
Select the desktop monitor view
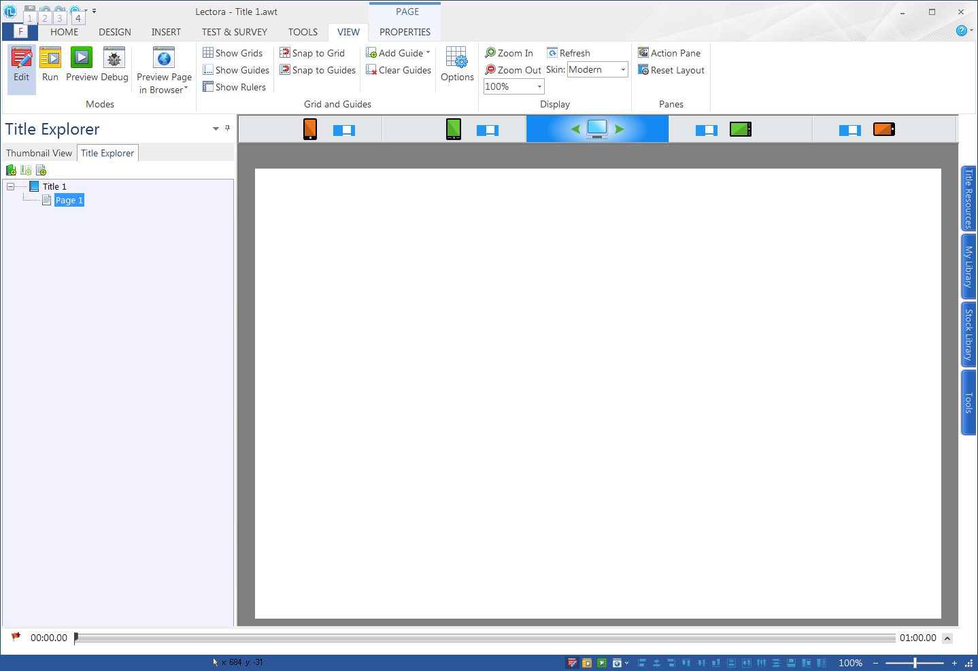[x=597, y=128]
